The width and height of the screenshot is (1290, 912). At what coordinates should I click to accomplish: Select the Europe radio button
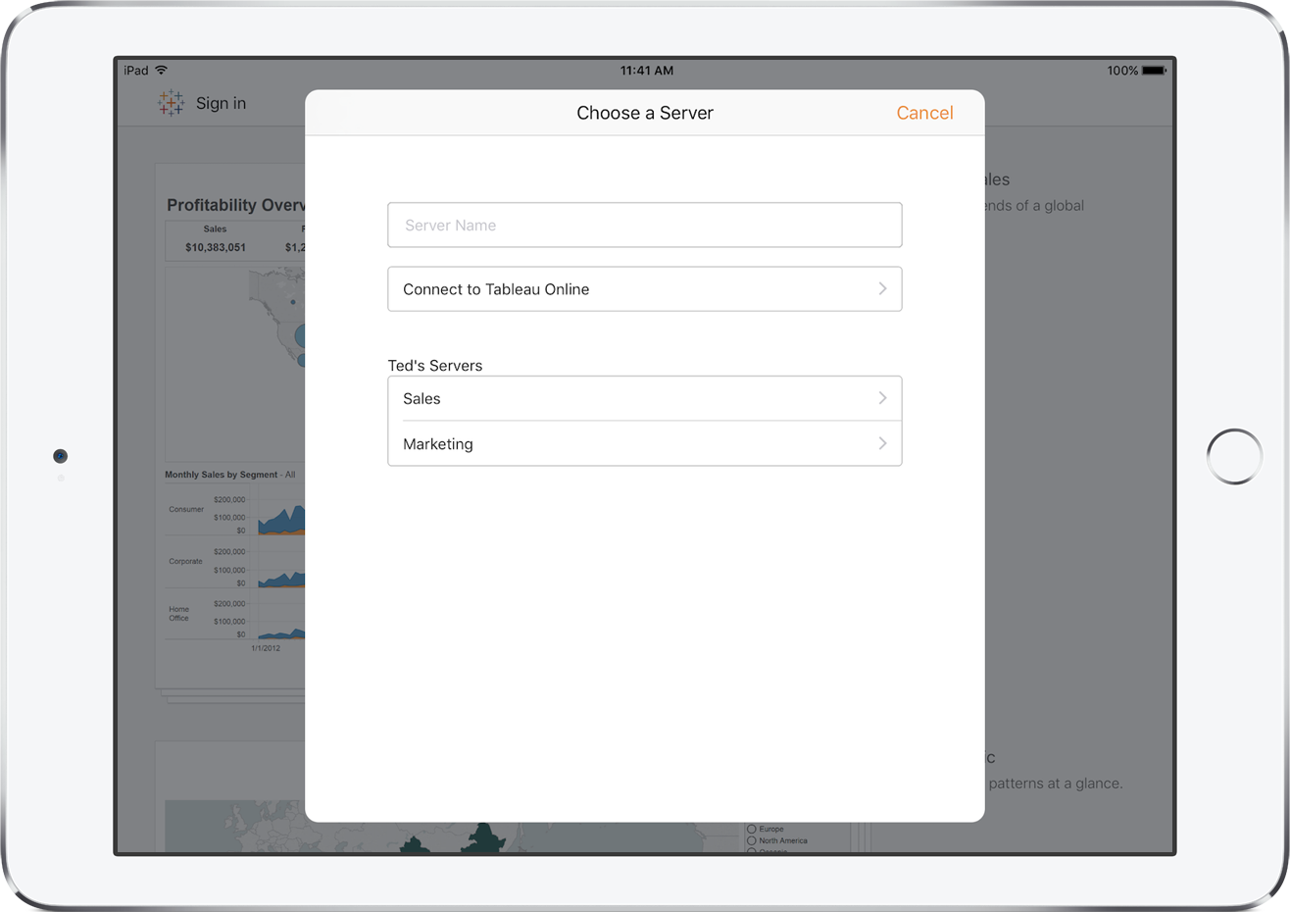[752, 829]
